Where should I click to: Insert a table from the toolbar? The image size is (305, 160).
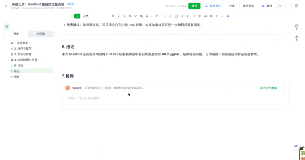(x=211, y=16)
